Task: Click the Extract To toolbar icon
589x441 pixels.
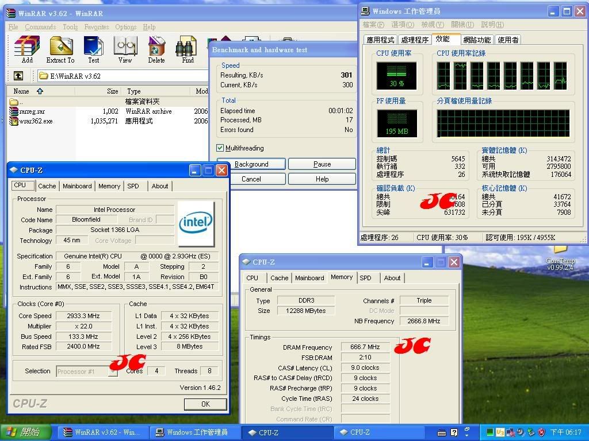Action: (61, 47)
